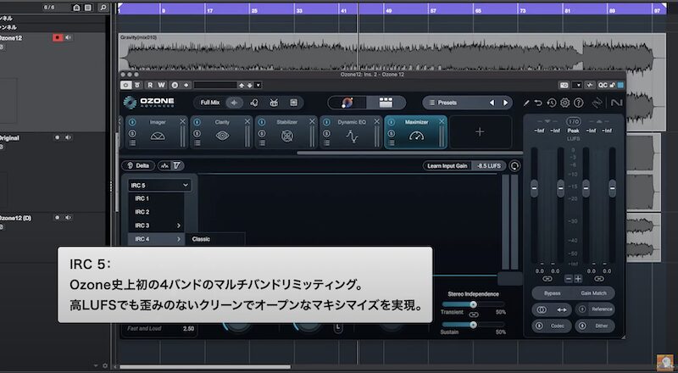Remove the Stabilizer module with its X
Image resolution: width=678 pixels, height=373 pixels.
coord(312,122)
